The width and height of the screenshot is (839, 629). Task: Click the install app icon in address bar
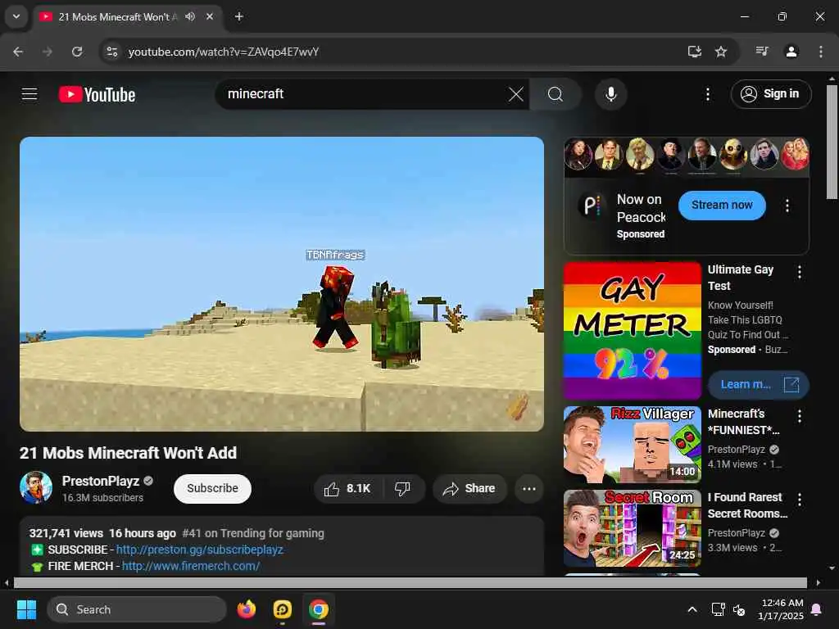pos(694,52)
